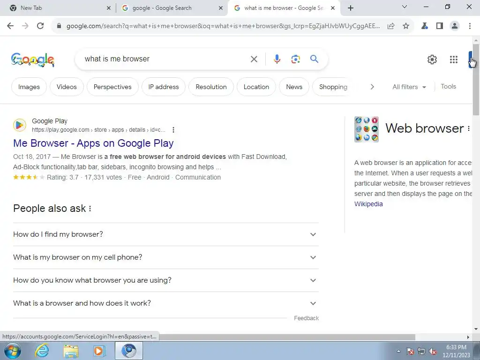Screen dimensions: 480x360
Task: Click the Web browser thumbnail image
Action: [x=367, y=129]
